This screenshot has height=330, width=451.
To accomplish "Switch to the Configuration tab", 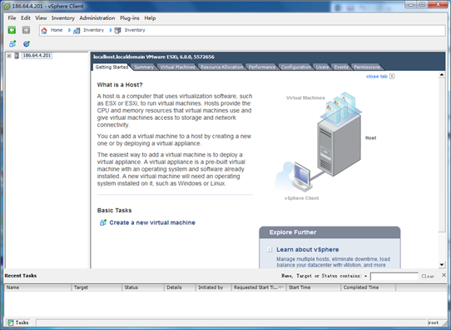I will point(296,67).
